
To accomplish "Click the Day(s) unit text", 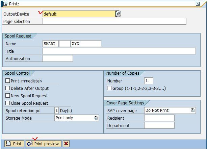I will [x=66, y=110].
